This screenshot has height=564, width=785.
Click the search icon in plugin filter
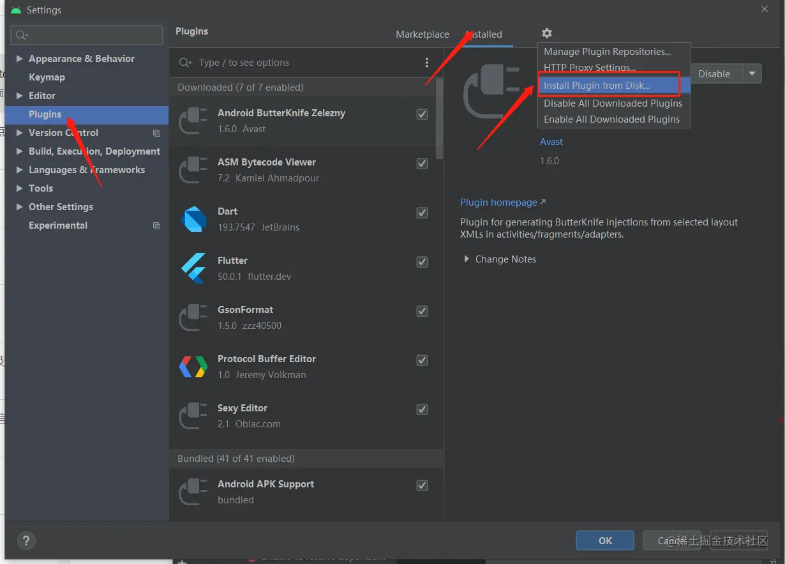pyautogui.click(x=185, y=63)
